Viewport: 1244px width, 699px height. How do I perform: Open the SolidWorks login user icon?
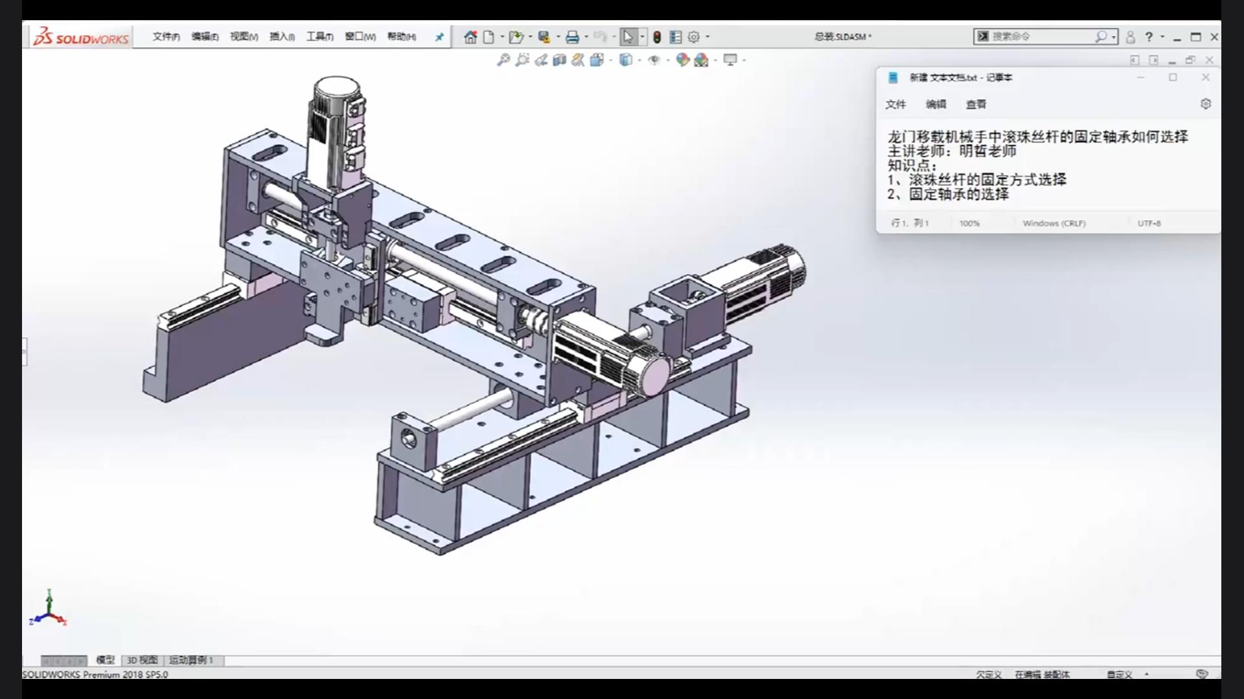(x=1131, y=38)
